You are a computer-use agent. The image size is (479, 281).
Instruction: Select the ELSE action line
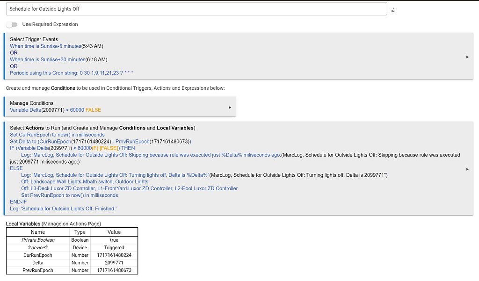coord(16,168)
